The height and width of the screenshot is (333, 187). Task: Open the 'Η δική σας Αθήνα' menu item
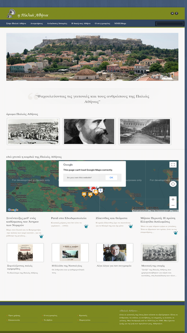point(81,23)
